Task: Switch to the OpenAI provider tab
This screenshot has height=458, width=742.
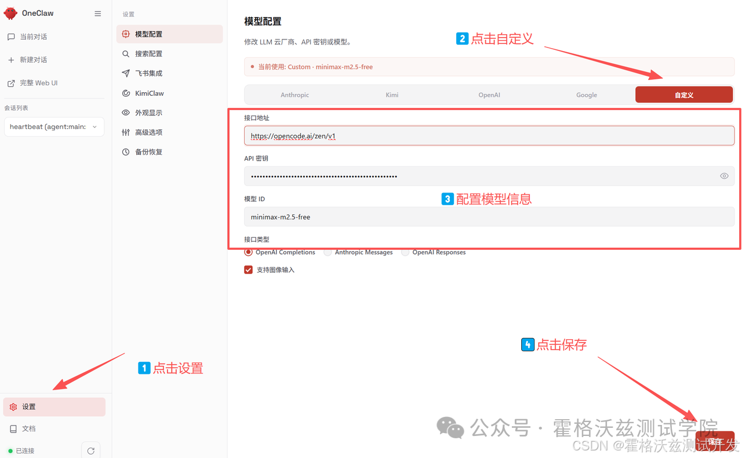Action: click(489, 94)
